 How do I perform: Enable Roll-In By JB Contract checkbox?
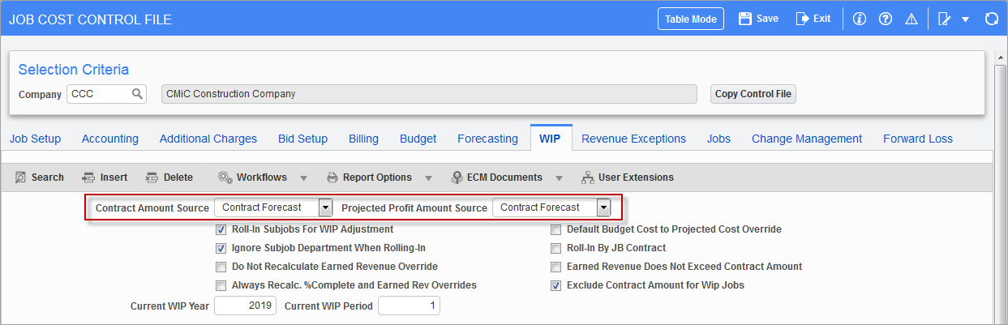(555, 248)
